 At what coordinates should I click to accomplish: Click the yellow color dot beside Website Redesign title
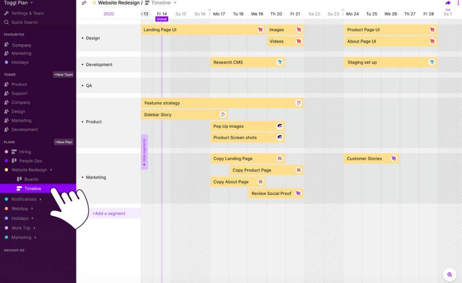tap(94, 3)
